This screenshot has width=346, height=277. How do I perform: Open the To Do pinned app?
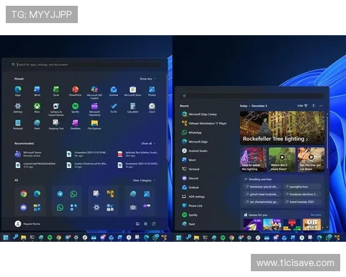click(x=114, y=107)
